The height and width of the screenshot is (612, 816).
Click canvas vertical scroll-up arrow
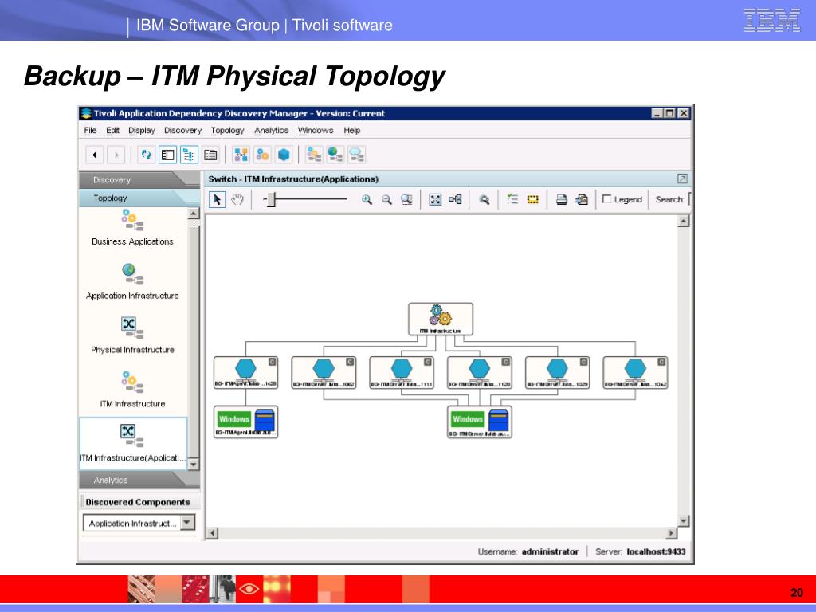(683, 222)
